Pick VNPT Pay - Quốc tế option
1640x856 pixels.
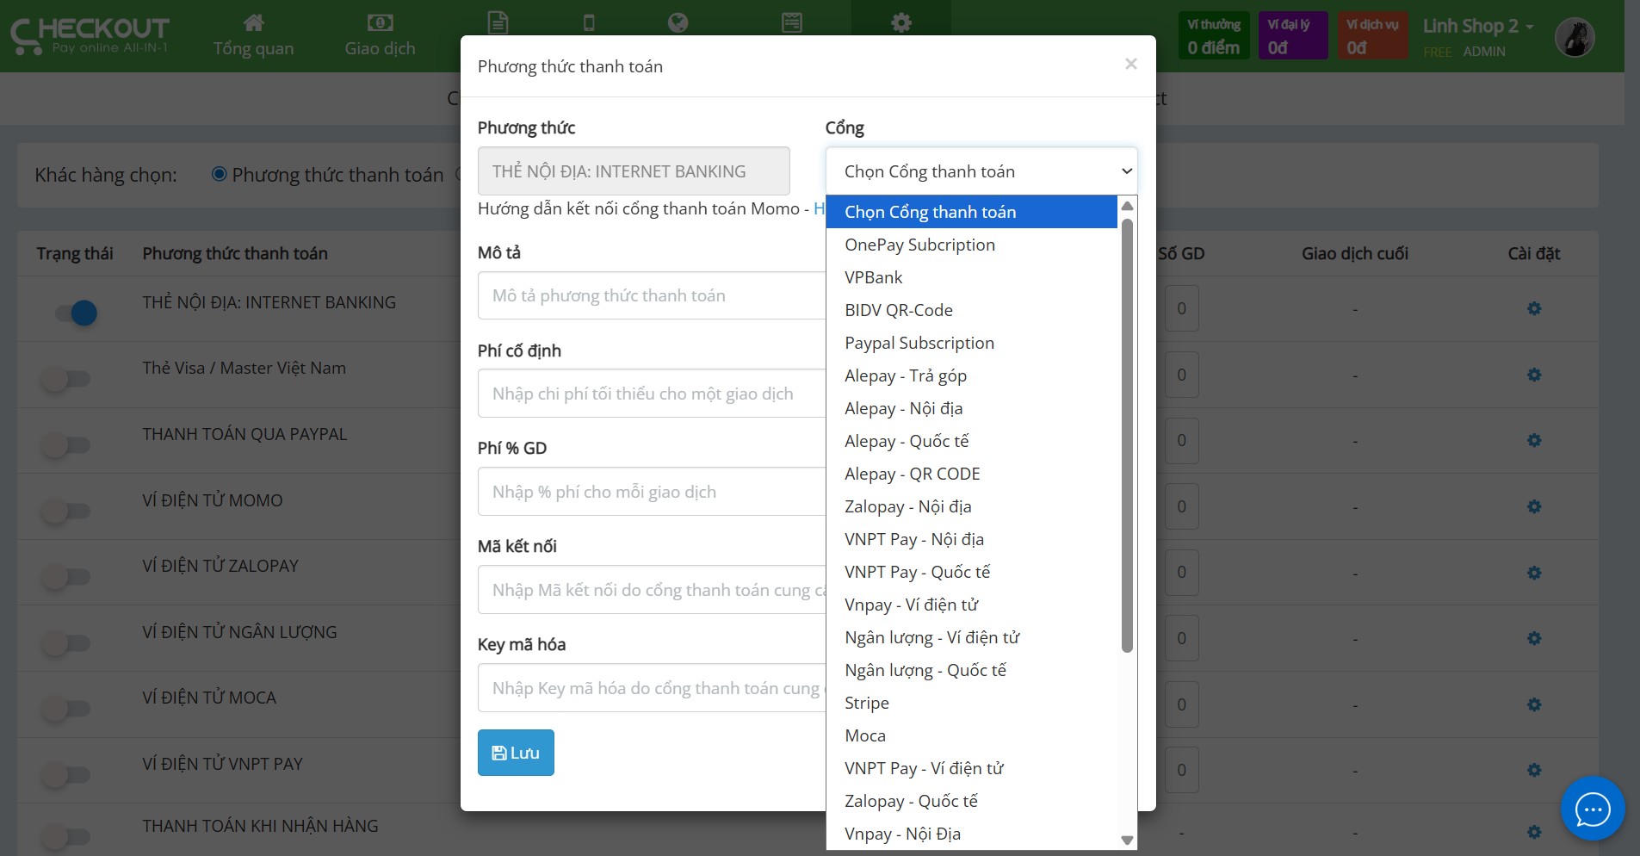(972, 572)
